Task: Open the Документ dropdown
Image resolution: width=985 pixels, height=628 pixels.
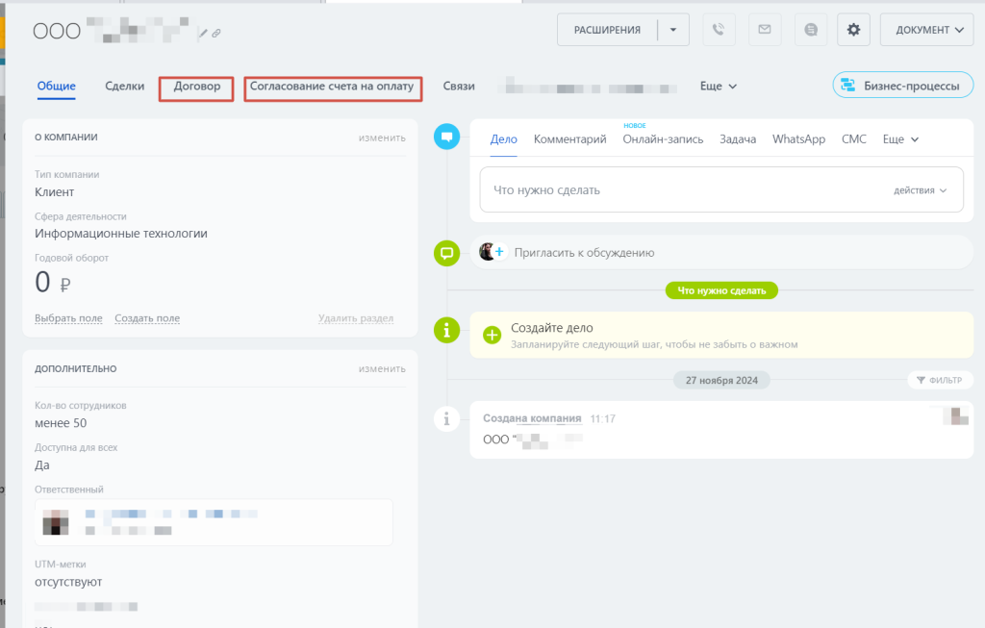Action: point(927,30)
